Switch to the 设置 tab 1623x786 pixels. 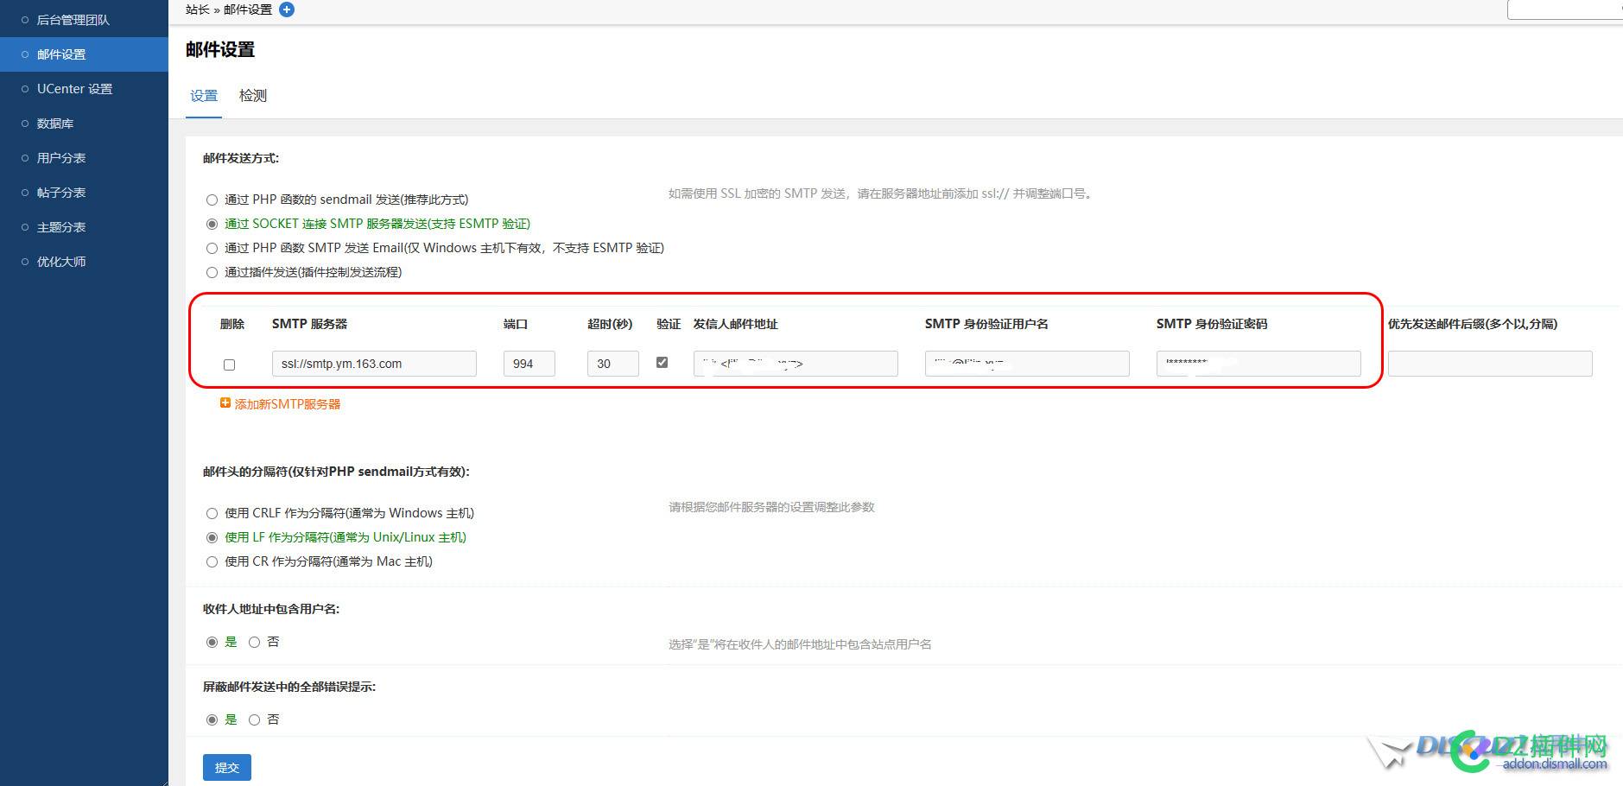[204, 96]
